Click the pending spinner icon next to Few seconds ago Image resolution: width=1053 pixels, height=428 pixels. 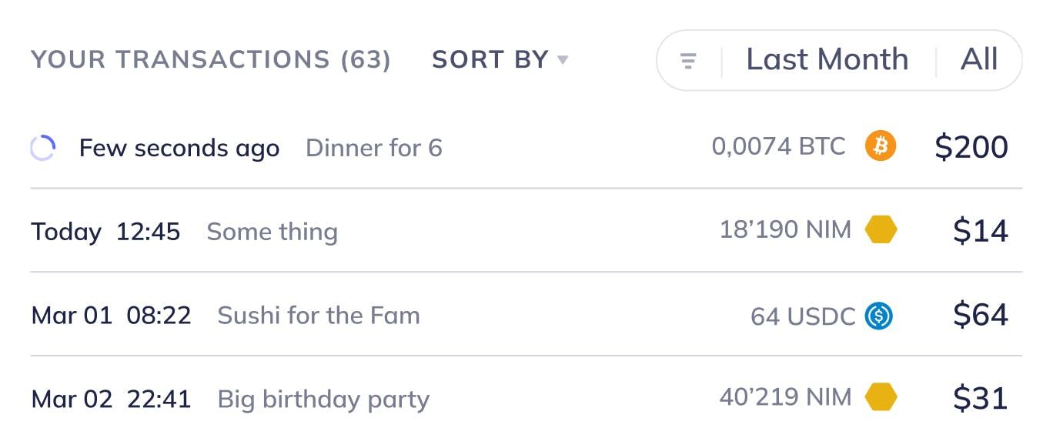(42, 148)
